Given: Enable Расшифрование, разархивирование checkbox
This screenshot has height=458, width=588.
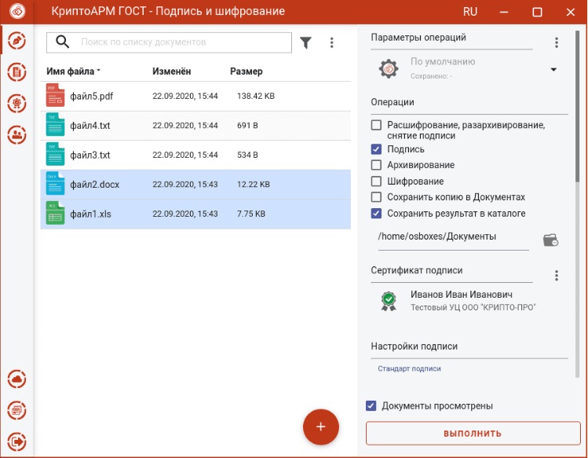Looking at the screenshot, I should point(376,125).
